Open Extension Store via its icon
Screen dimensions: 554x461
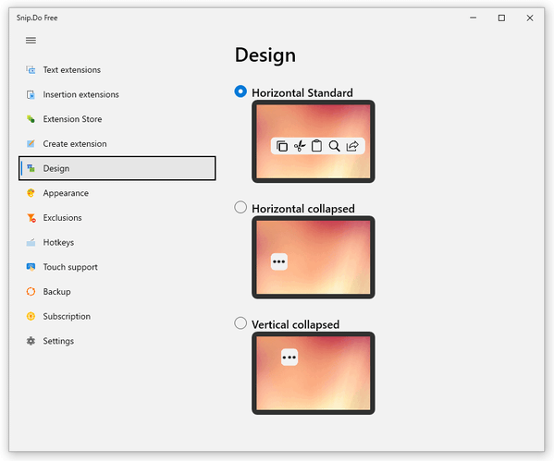(31, 119)
